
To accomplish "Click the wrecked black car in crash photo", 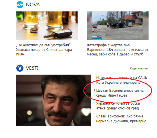I will coord(119,25).
